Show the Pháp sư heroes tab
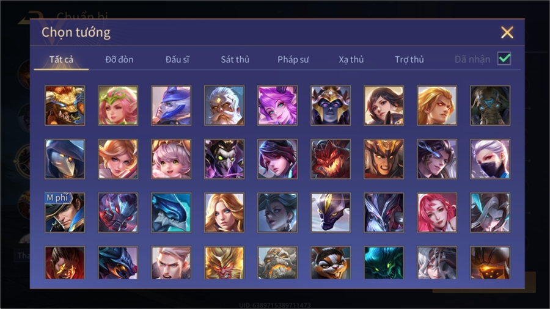 pos(293,60)
